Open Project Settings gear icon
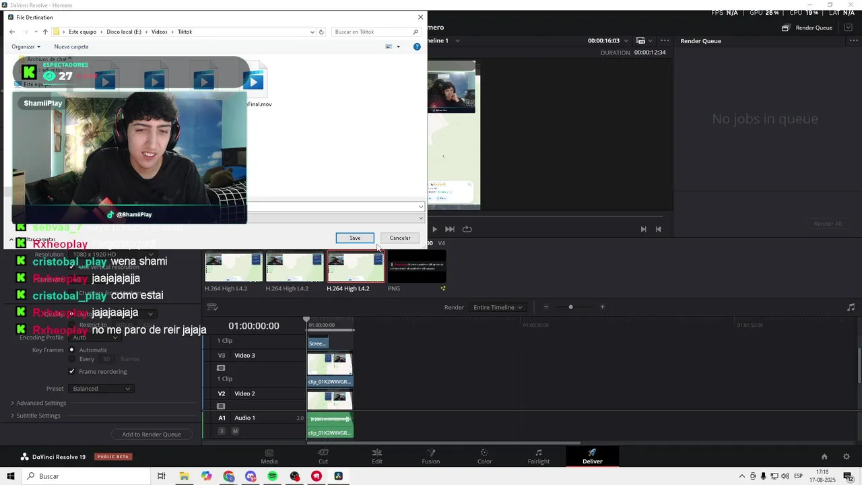This screenshot has width=862, height=485. tap(847, 456)
